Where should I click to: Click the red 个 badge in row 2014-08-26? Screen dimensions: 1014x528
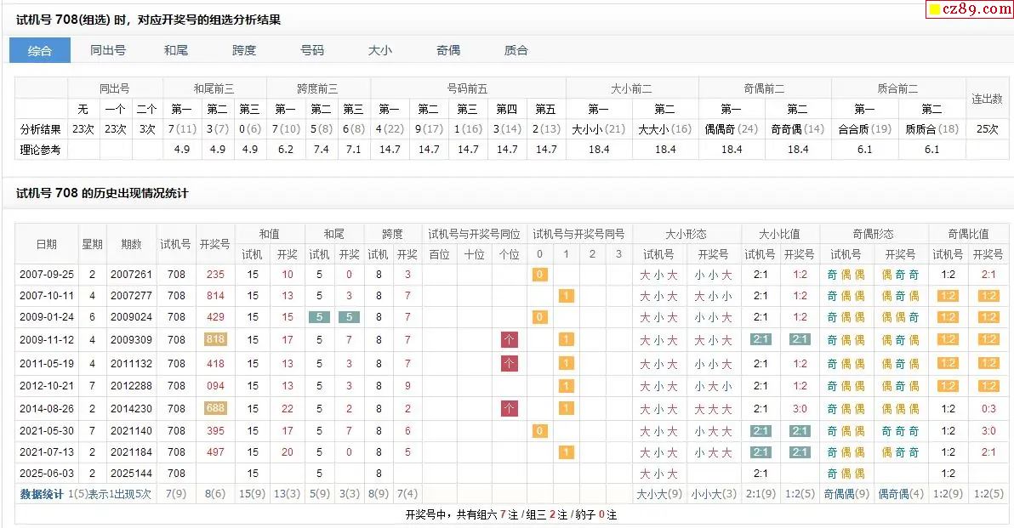pyautogui.click(x=509, y=408)
